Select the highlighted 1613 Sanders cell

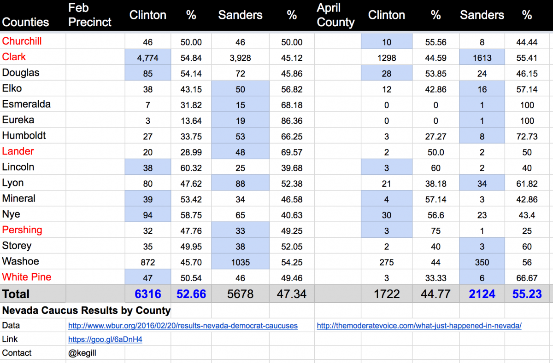click(482, 58)
